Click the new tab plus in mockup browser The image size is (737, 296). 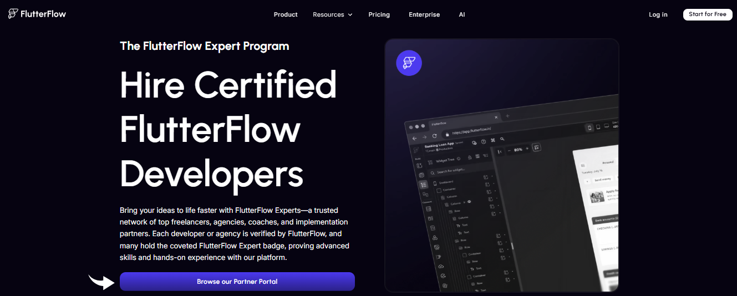pyautogui.click(x=507, y=116)
